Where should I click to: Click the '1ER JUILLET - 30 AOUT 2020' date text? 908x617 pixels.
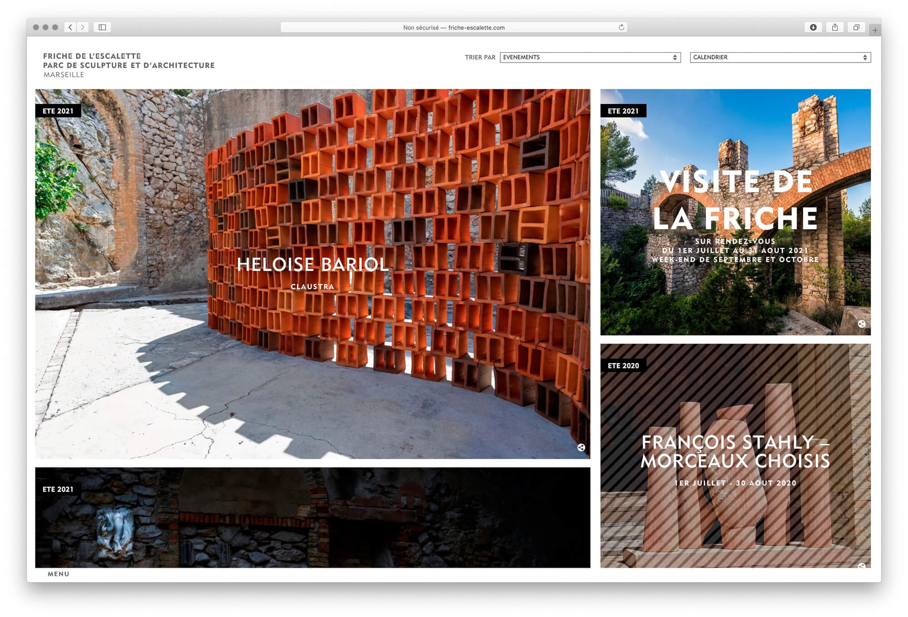(x=735, y=483)
